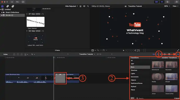Click the background tasks checkmark icon
Viewport: 180px width, 100px height.
click(x=23, y=2)
